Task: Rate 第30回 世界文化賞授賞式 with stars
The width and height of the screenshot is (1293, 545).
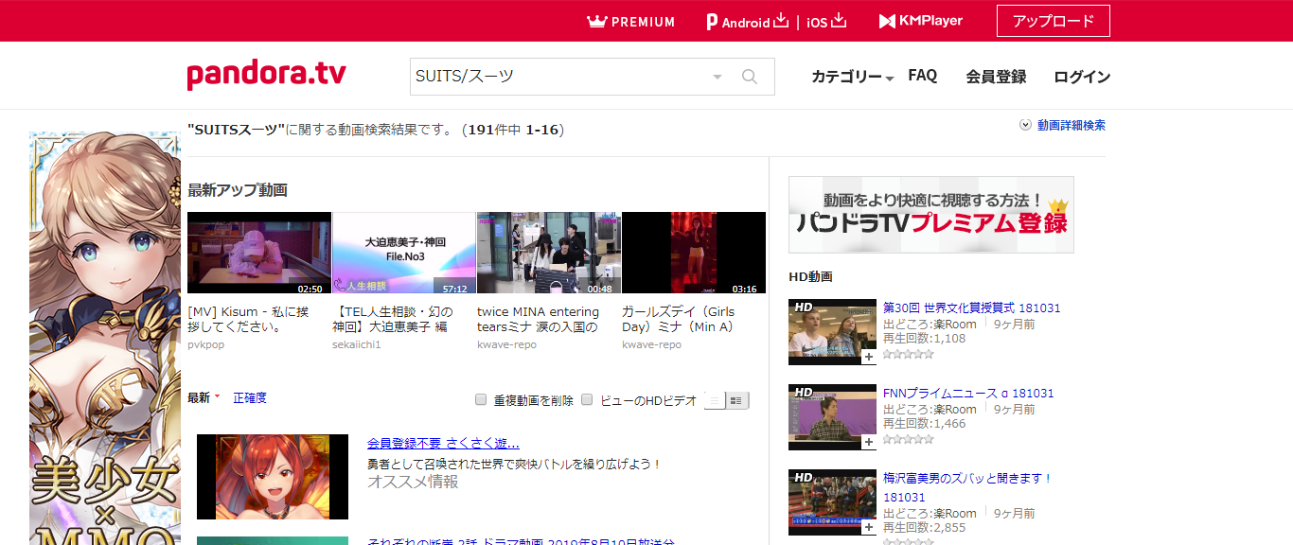Action: [x=909, y=354]
